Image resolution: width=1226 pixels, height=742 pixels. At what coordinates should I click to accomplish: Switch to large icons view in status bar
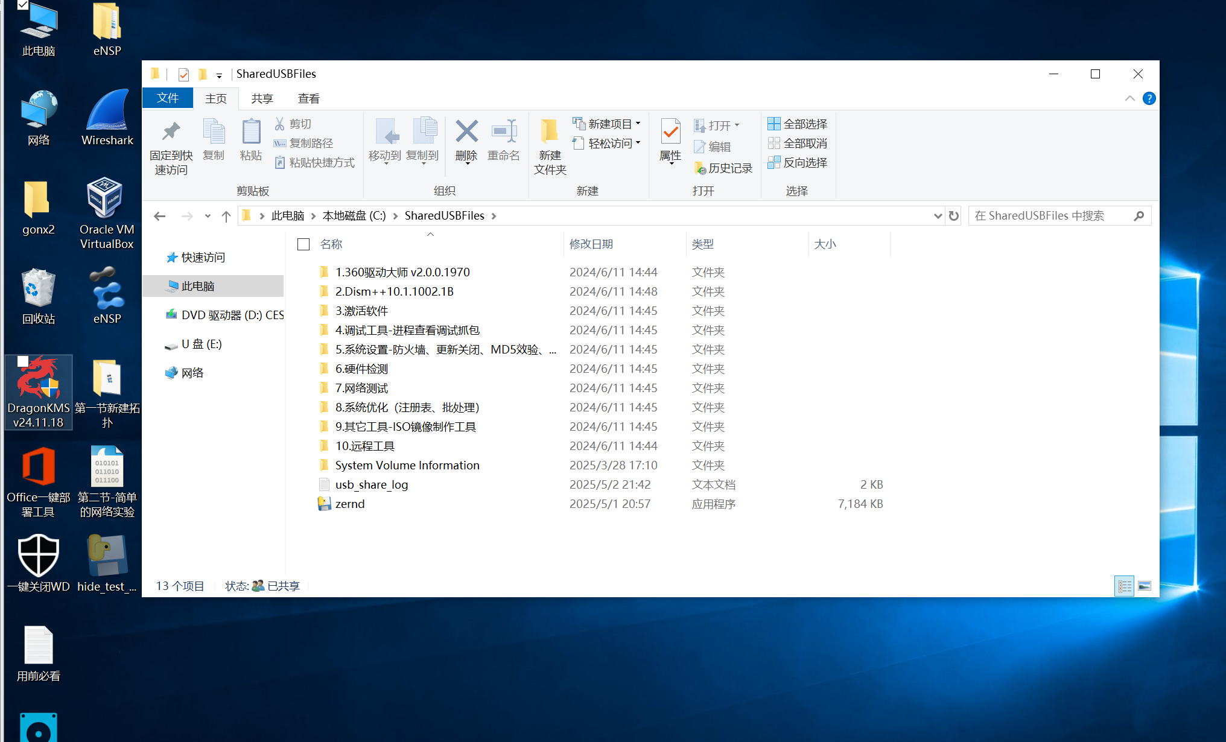(x=1144, y=586)
